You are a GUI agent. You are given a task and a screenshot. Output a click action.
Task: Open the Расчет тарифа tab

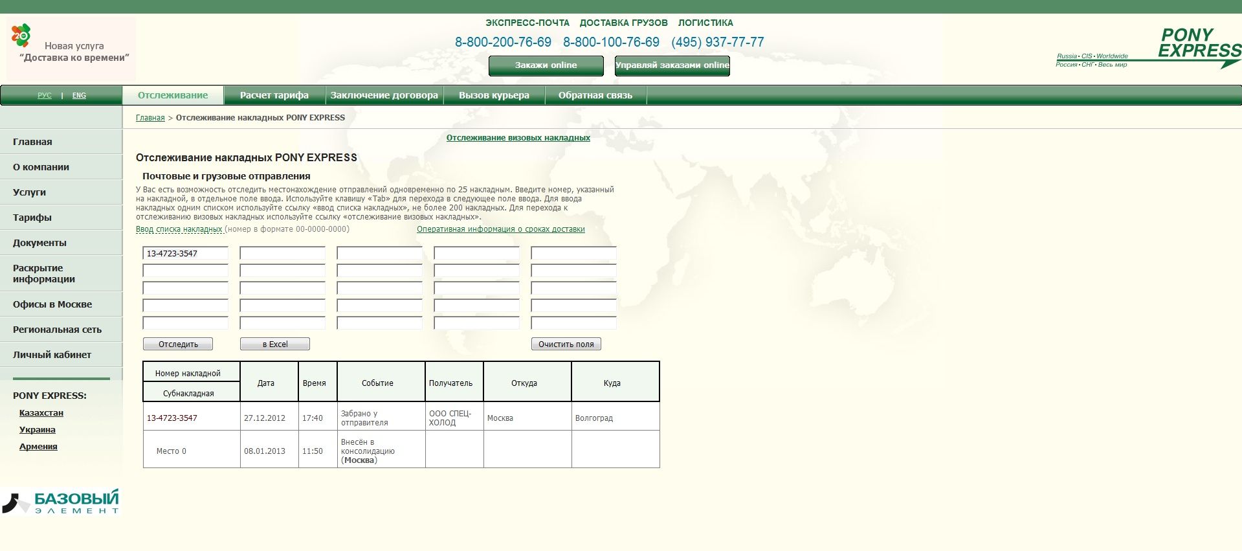[x=274, y=95]
